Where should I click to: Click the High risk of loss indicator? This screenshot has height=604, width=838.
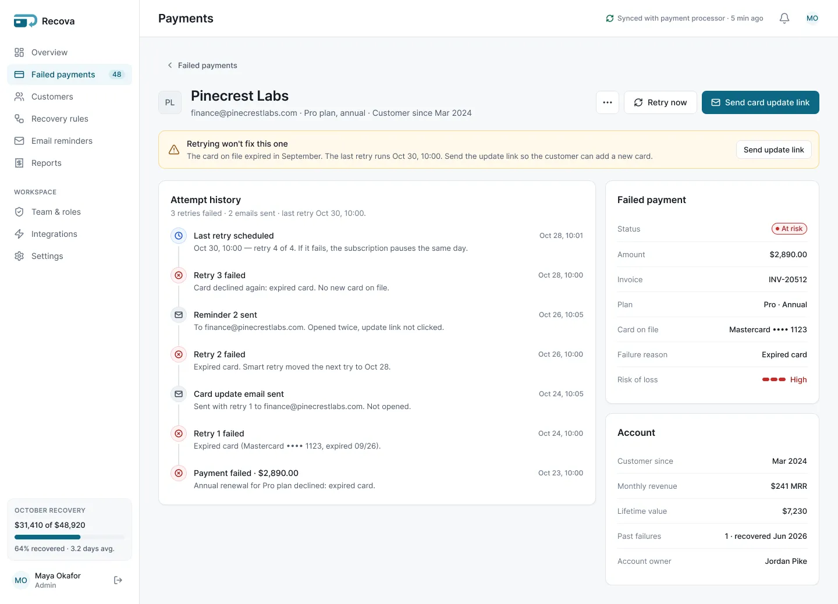pyautogui.click(x=784, y=379)
